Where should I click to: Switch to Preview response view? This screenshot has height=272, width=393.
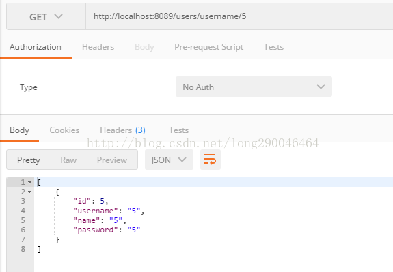coord(112,160)
